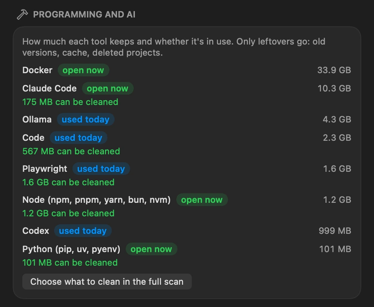Click the 'used today' badge beside Codex
374x307 pixels.
83,231
